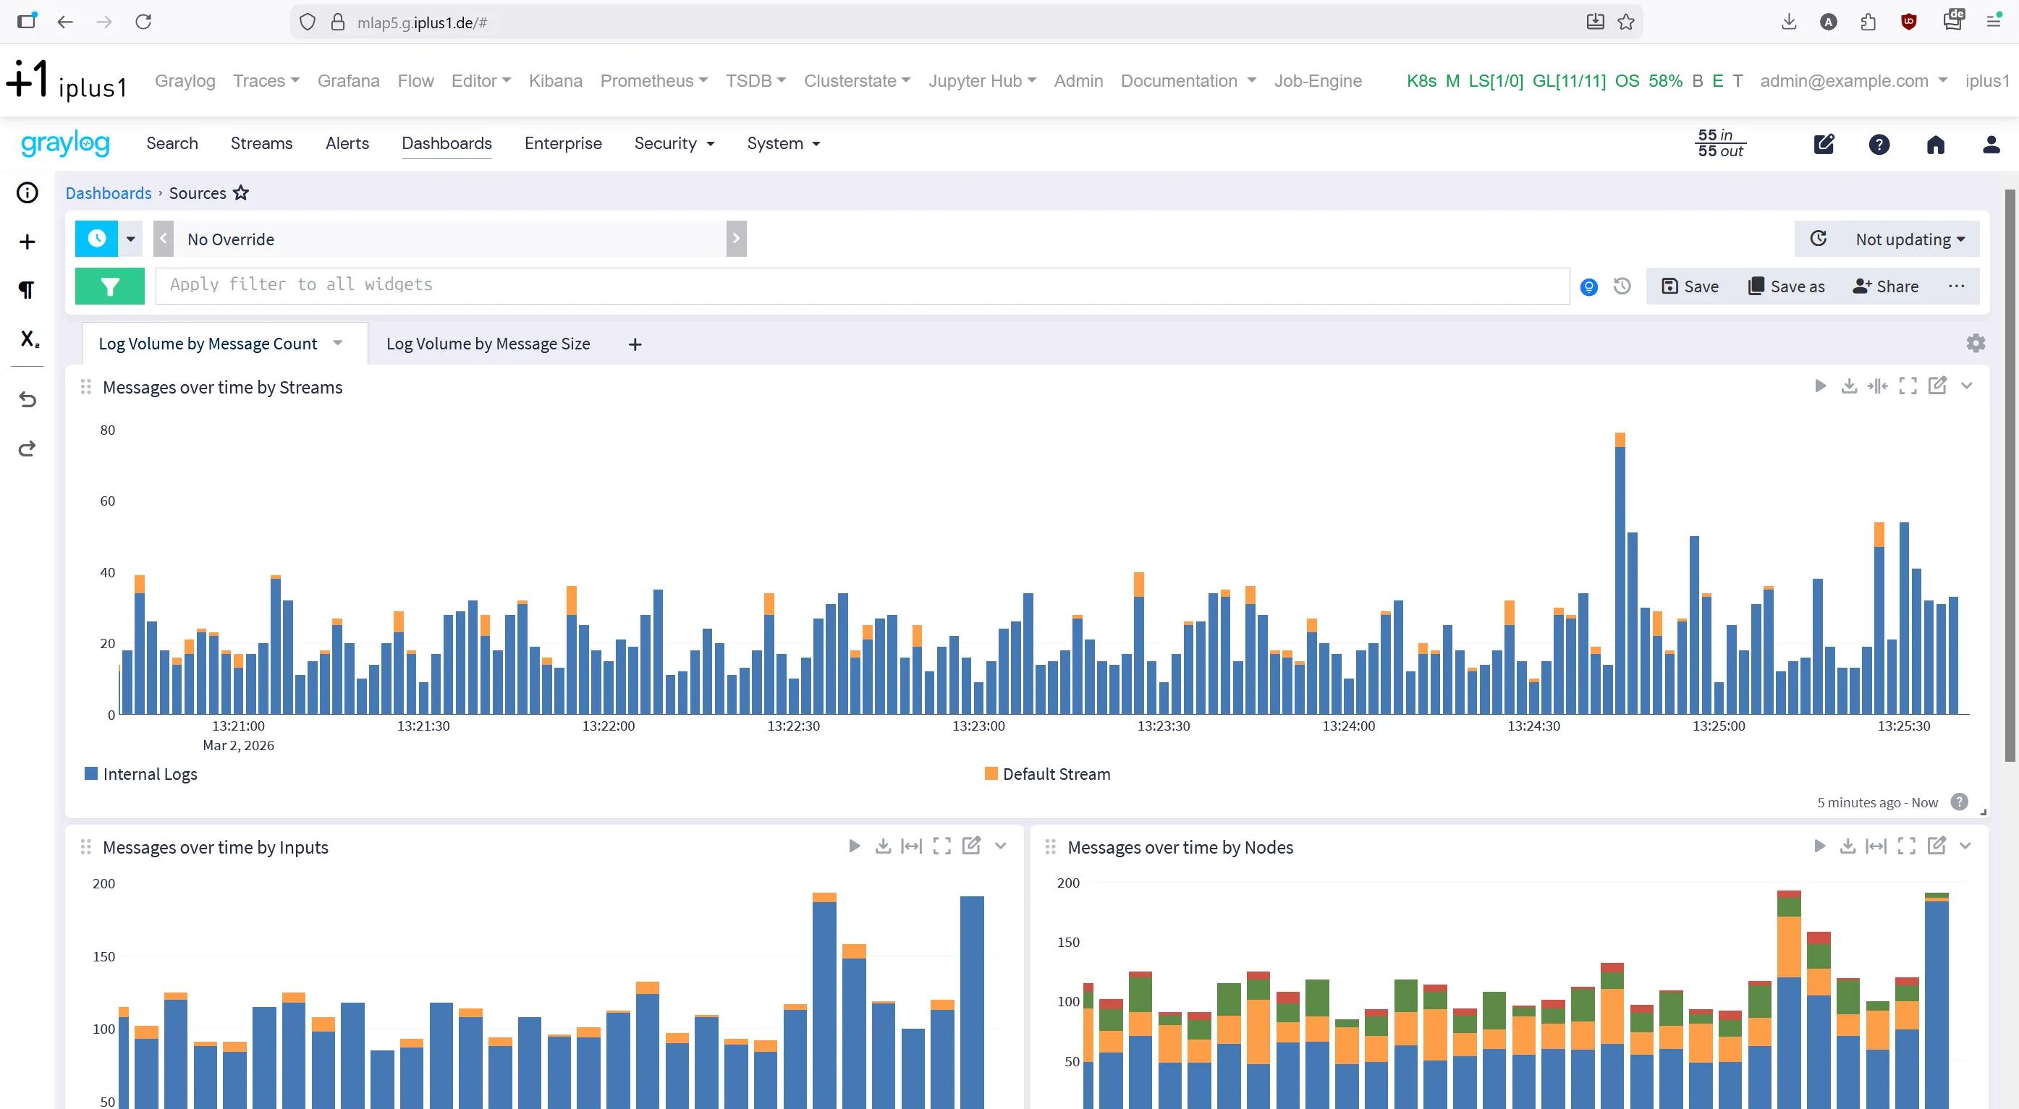This screenshot has height=1109, width=2019.
Task: Follow the Dashboards breadcrumb link
Action: point(108,193)
